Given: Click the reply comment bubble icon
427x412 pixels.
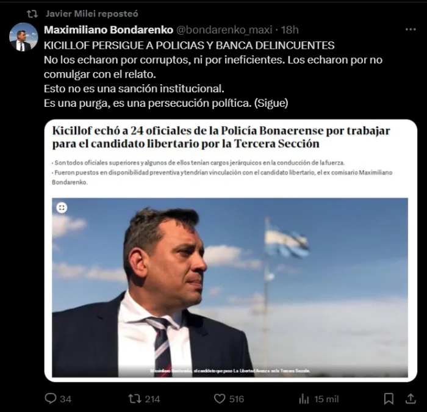Looking at the screenshot, I should [x=51, y=399].
